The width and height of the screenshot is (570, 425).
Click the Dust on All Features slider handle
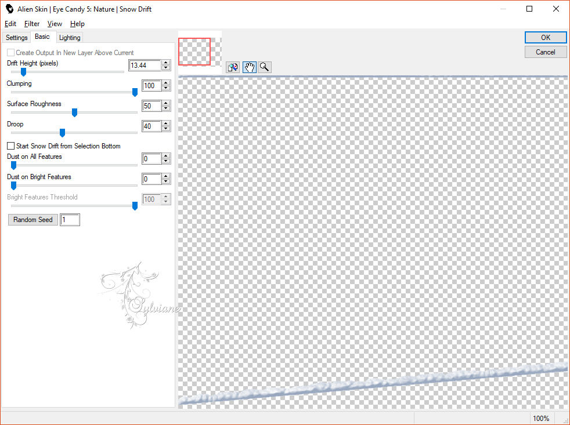[x=13, y=166]
